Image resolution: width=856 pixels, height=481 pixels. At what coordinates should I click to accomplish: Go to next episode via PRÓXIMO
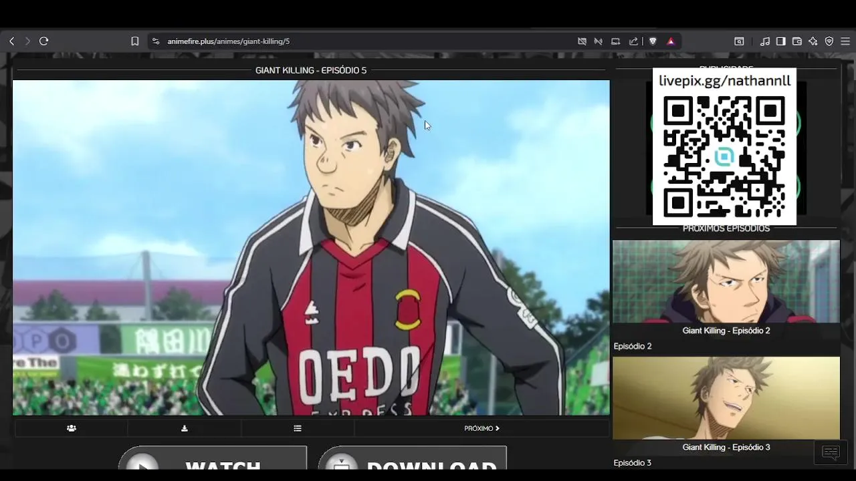[x=481, y=428]
